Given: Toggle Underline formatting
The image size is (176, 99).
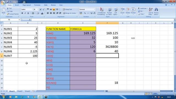Looking at the screenshot, I should coord(28,13).
